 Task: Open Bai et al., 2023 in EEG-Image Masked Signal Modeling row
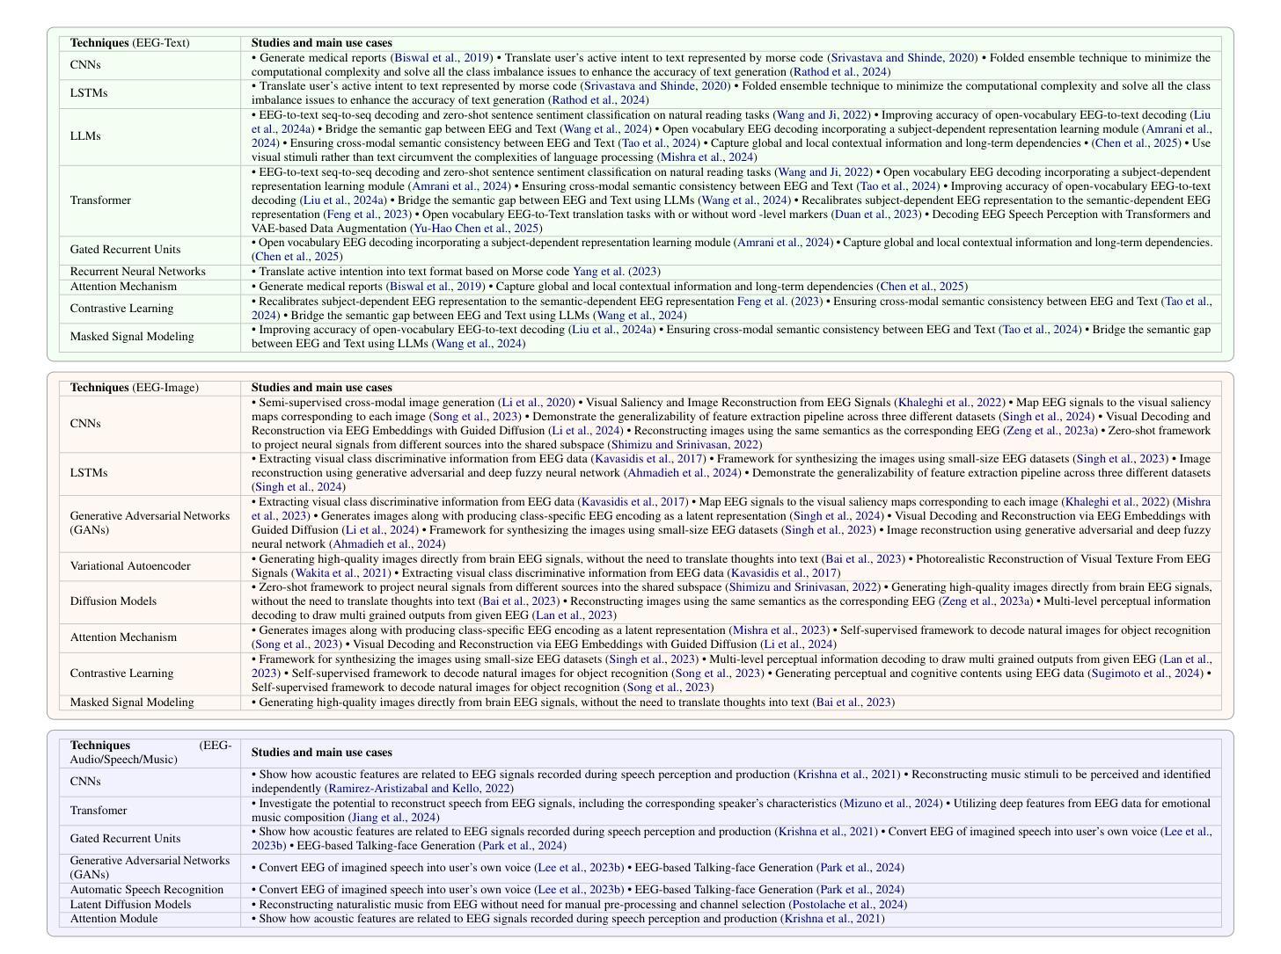[x=854, y=703]
